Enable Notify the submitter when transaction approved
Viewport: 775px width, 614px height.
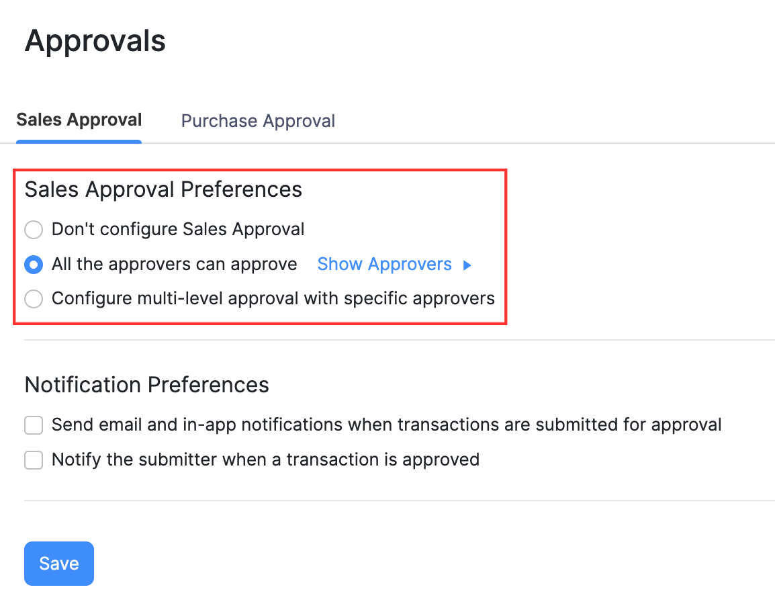tap(34, 460)
